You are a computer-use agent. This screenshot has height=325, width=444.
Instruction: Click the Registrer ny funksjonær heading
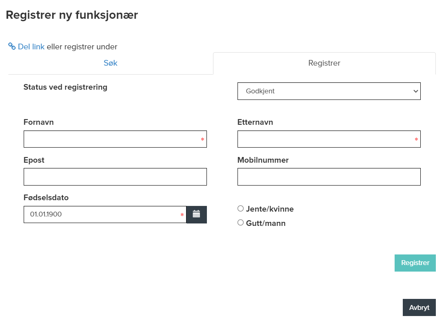72,15
